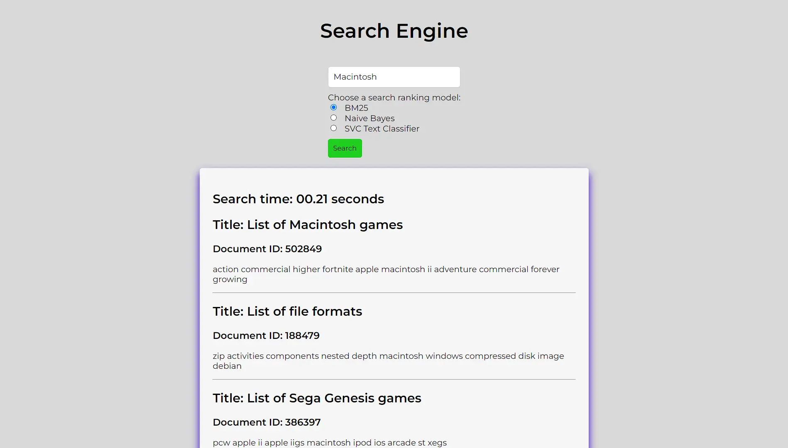
Task: Click the 'Naive Bayes' label text
Action: coord(370,118)
